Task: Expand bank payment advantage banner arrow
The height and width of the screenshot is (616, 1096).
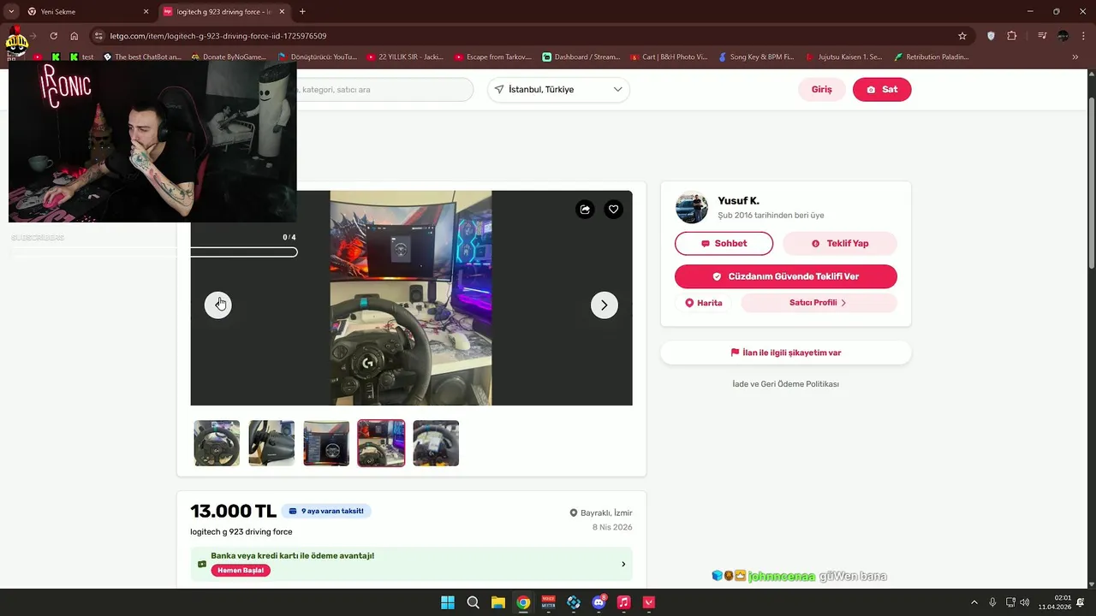Action: [x=623, y=564]
